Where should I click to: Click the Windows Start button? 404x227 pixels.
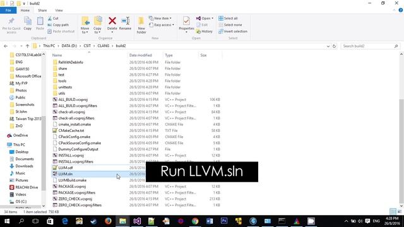point(7,221)
